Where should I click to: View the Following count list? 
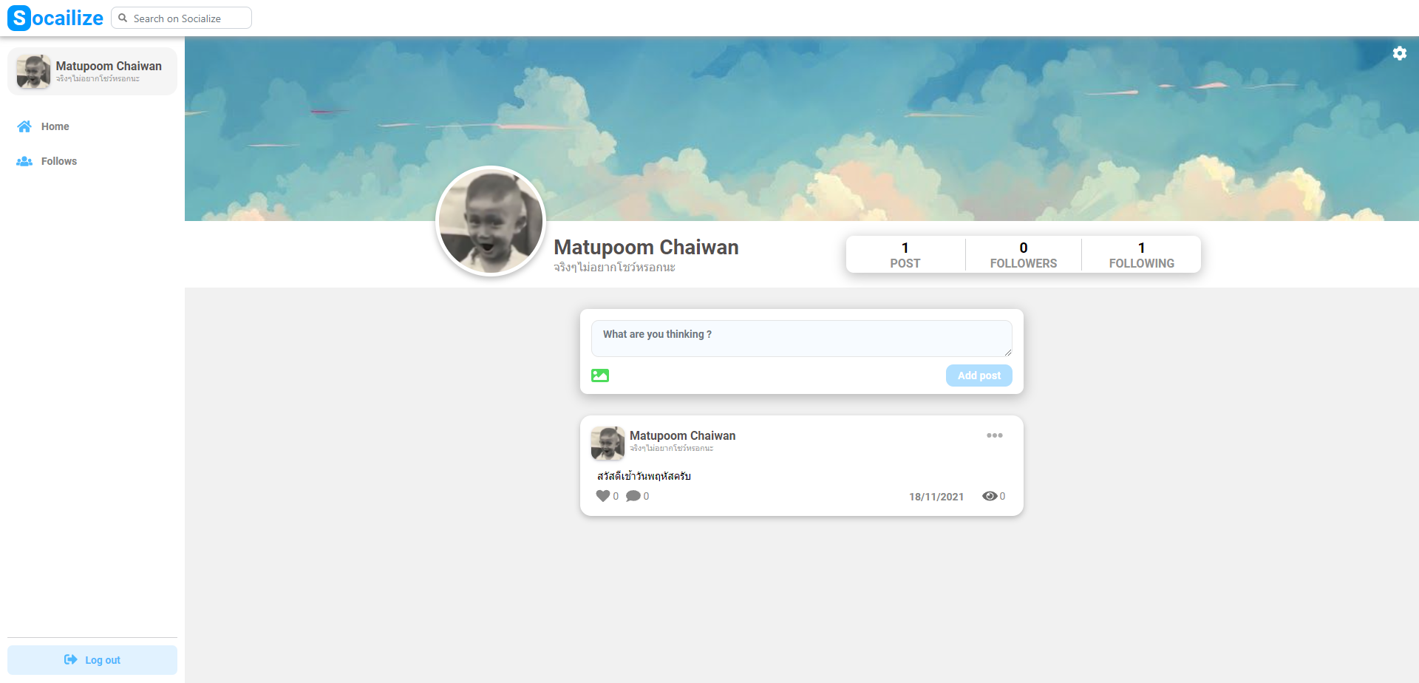coord(1141,254)
